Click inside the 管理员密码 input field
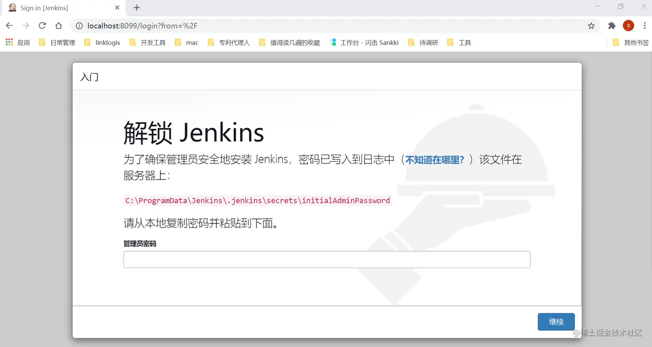 pyautogui.click(x=327, y=259)
